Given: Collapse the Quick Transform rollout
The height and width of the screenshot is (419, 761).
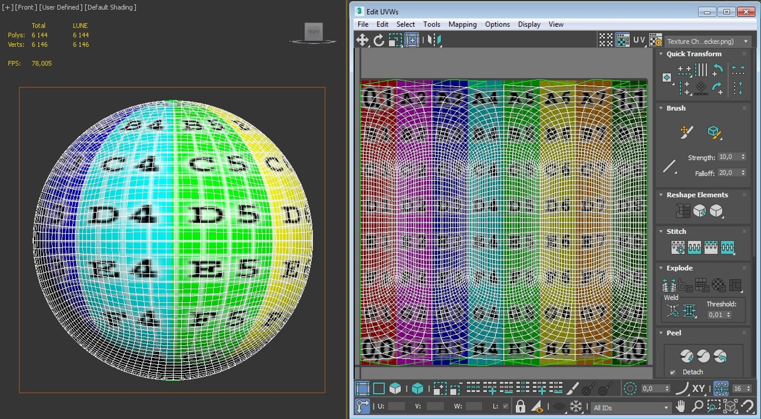Looking at the screenshot, I should click(661, 54).
